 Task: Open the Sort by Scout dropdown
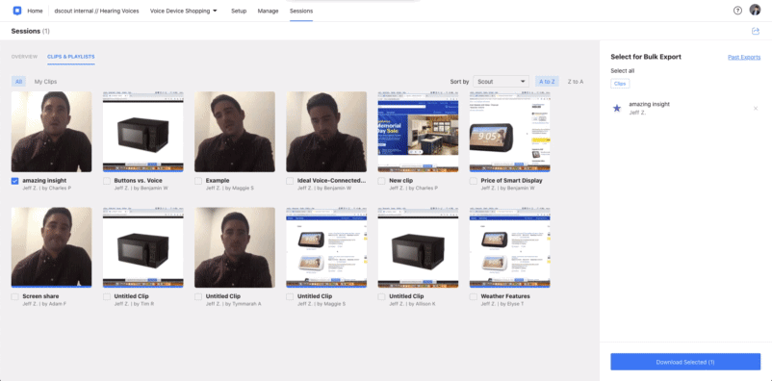[501, 81]
